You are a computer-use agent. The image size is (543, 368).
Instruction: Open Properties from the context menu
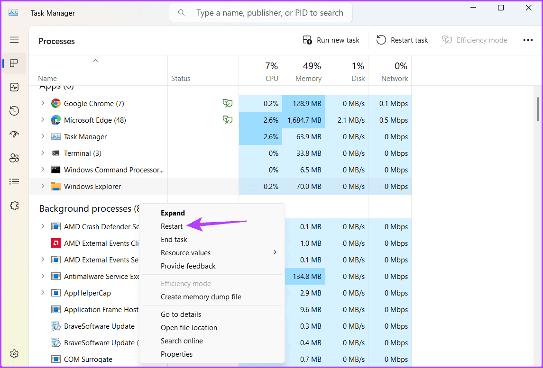pos(212,354)
